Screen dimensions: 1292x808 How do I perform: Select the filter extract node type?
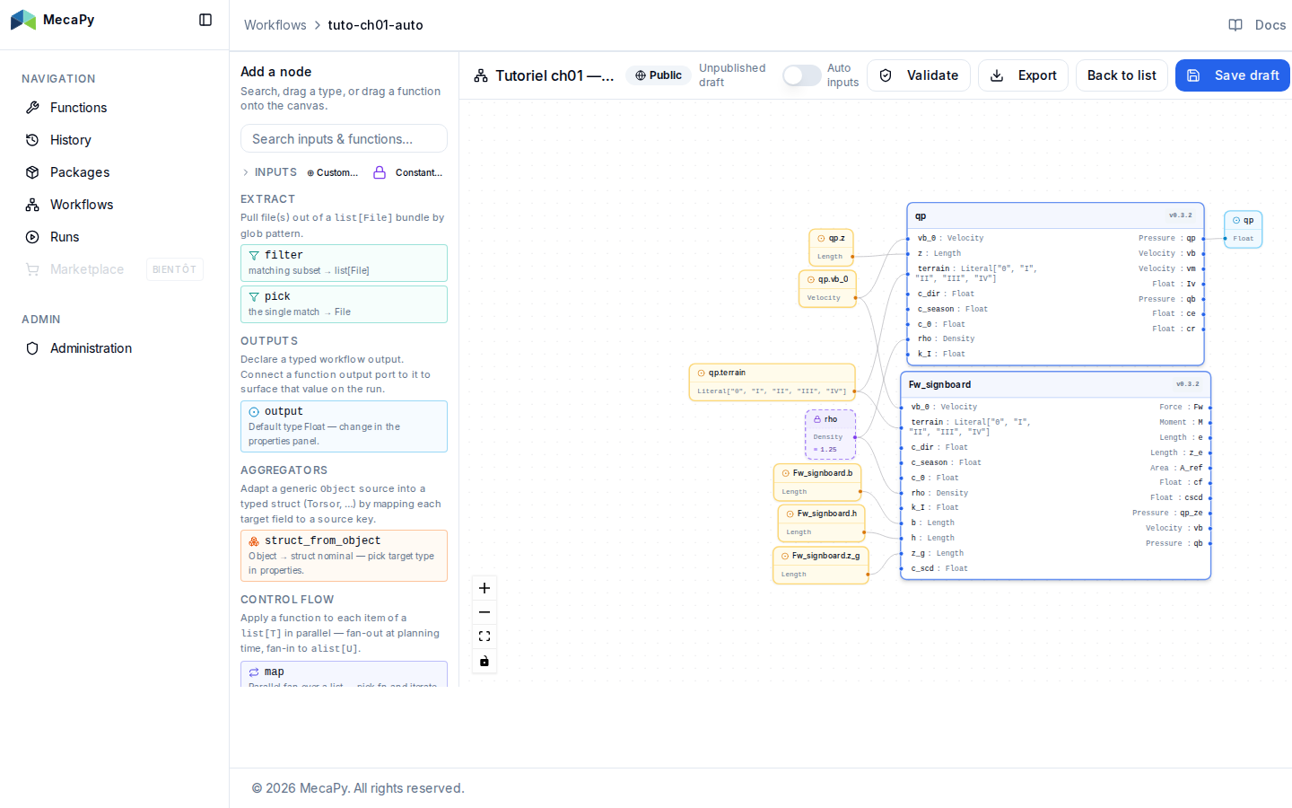click(x=344, y=263)
